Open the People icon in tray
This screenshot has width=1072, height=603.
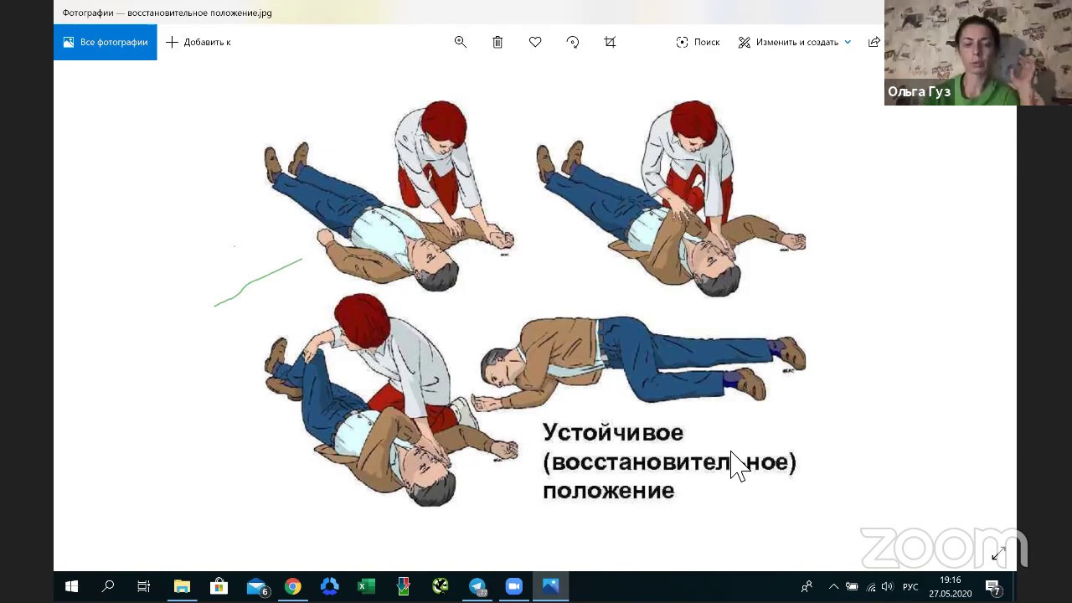(x=807, y=587)
